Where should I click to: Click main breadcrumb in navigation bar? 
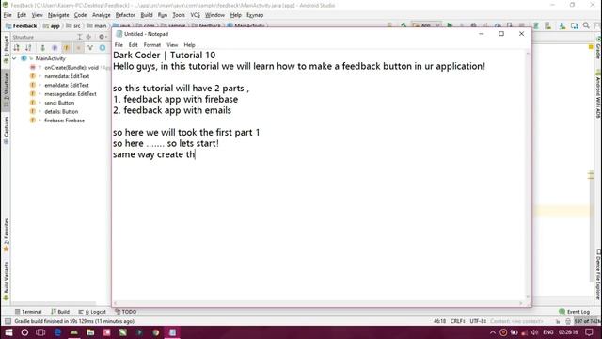click(x=97, y=25)
